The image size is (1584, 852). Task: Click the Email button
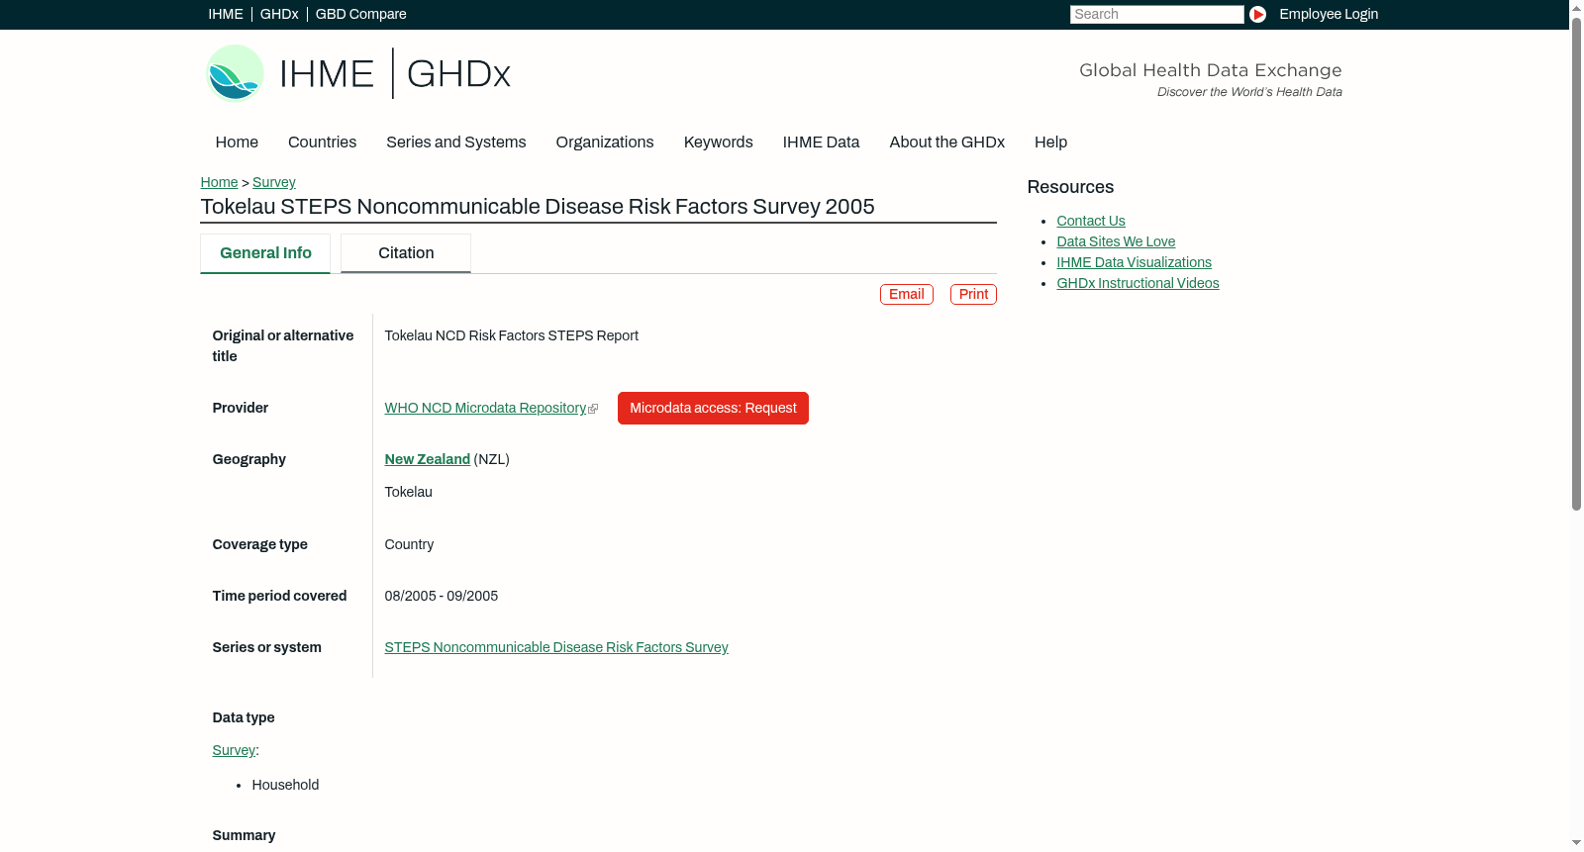pos(907,294)
